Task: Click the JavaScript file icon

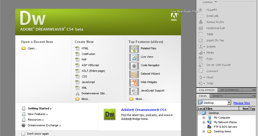Action: coord(77,82)
